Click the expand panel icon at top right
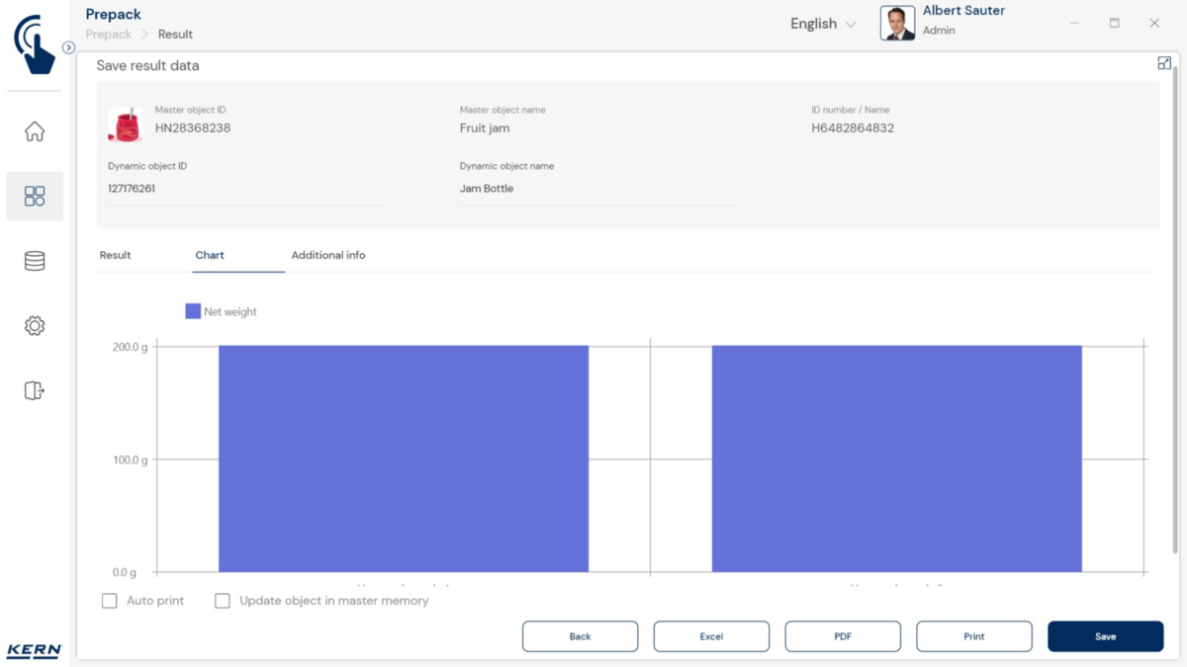Viewport: 1187px width, 667px height. pos(1164,63)
